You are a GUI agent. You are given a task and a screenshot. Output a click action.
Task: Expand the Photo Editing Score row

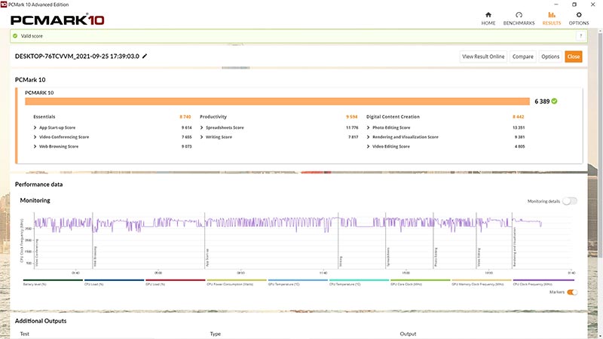pyautogui.click(x=368, y=127)
